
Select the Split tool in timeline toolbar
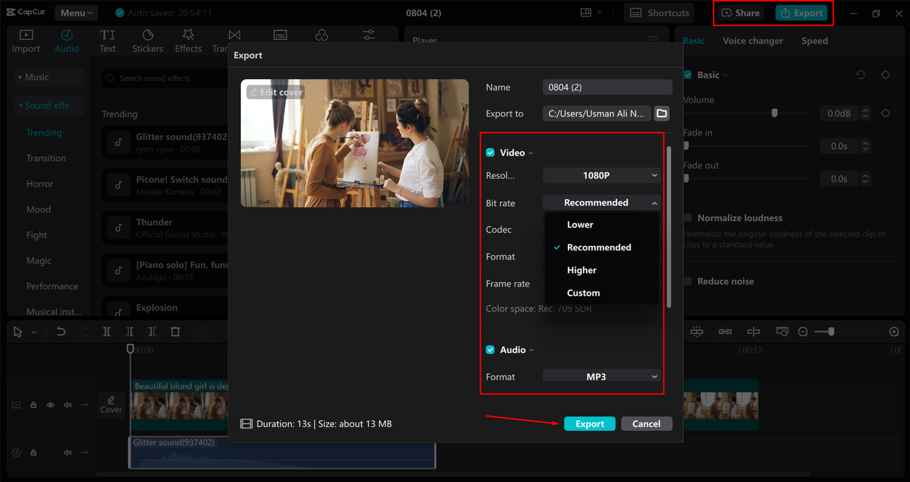point(107,332)
